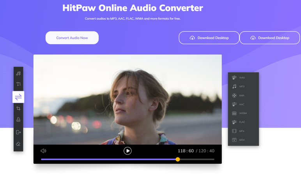Select the crop tool icon

(x=18, y=108)
